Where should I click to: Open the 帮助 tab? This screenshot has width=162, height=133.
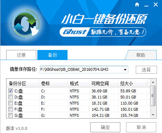141,55
